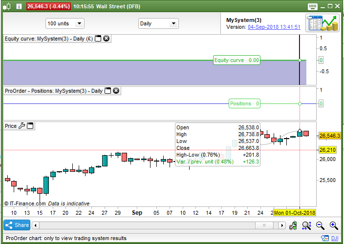Viewport: 344px width, 244px height.
Task: Open the info icon in title bar
Action: click(19, 6)
